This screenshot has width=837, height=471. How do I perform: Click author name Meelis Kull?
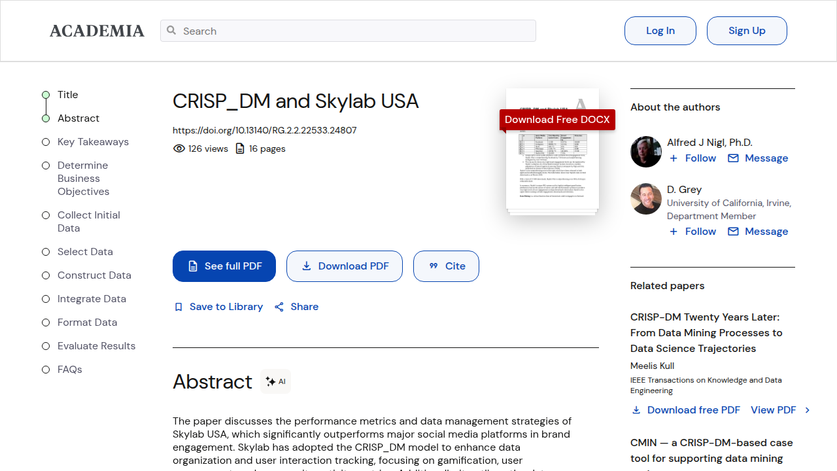pyautogui.click(x=652, y=366)
